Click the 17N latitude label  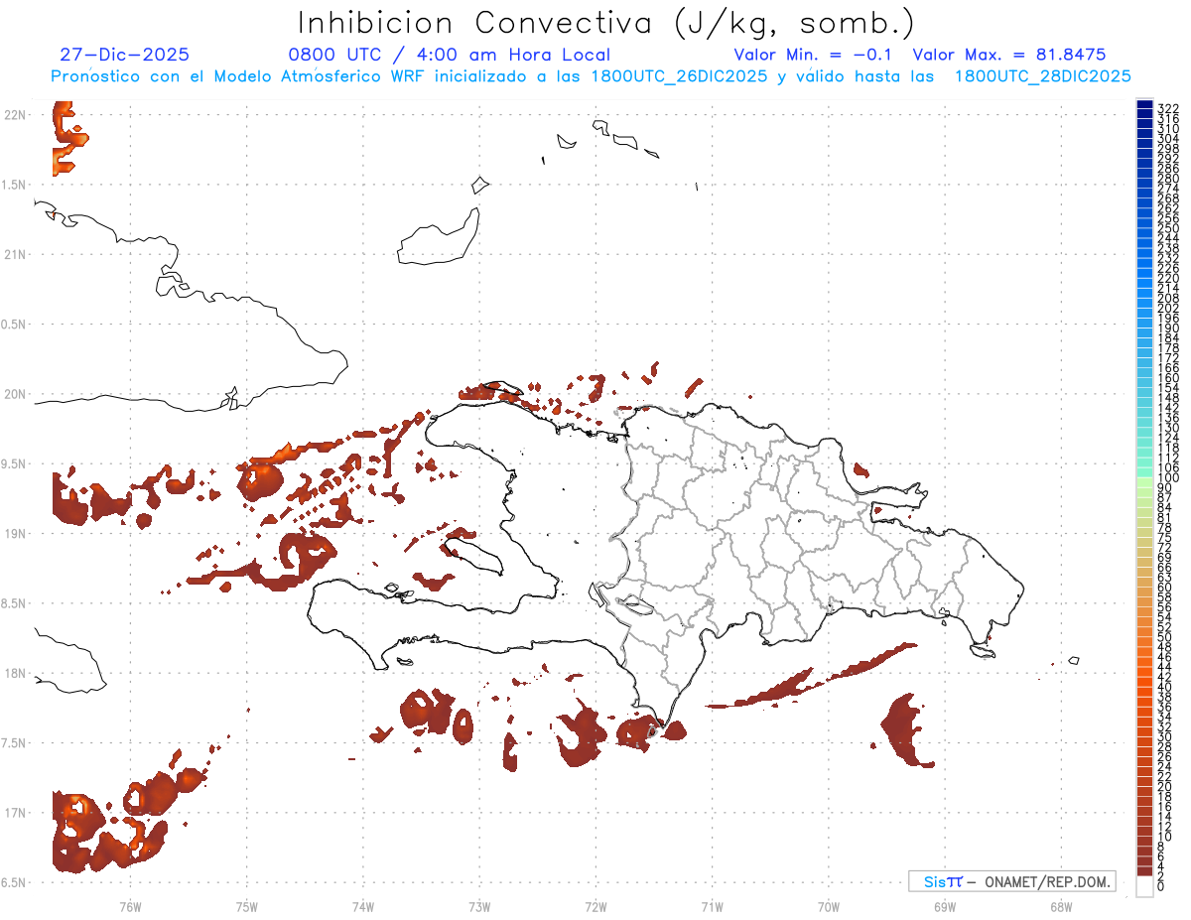tap(15, 813)
